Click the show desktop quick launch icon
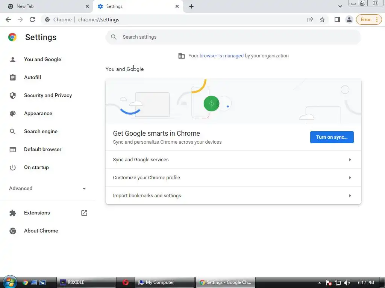 point(33,282)
